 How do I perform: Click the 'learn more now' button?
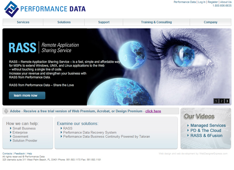27,96
